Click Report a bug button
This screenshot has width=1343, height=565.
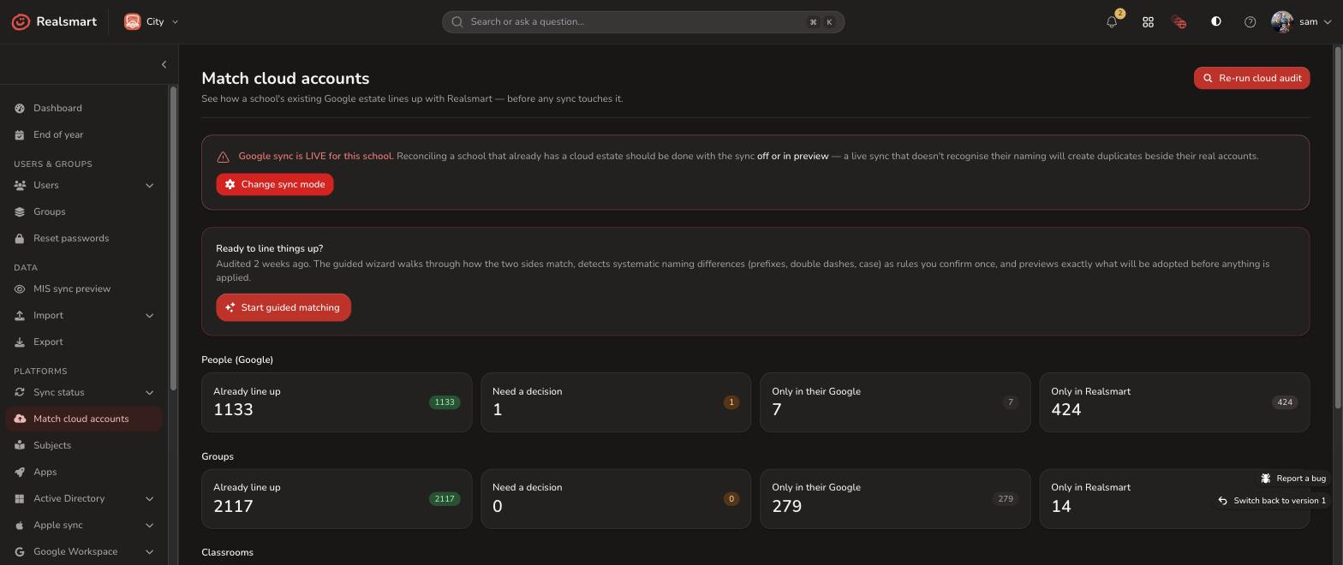(x=1292, y=479)
